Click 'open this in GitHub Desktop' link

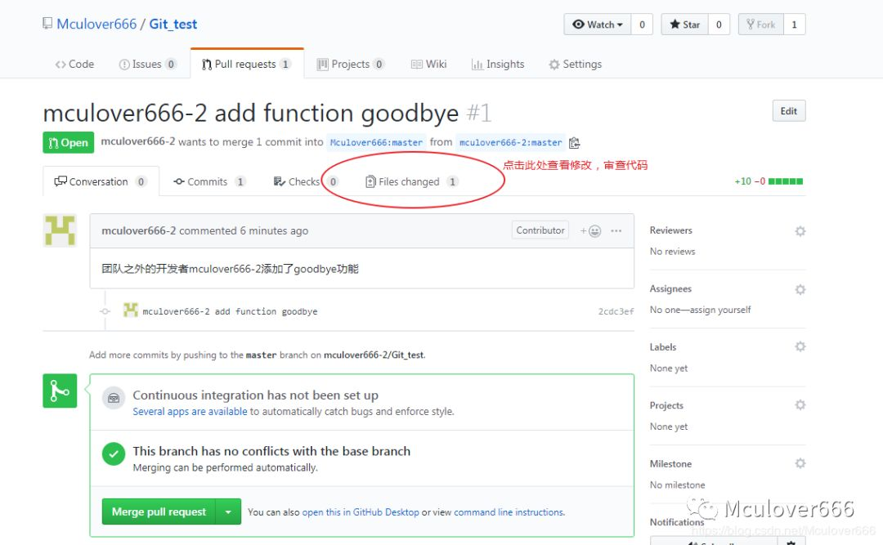[361, 512]
